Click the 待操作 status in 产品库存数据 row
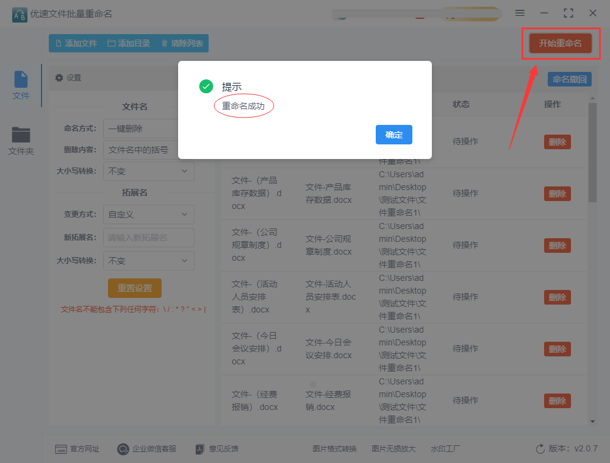Viewport: 610px width, 463px height. (x=465, y=193)
